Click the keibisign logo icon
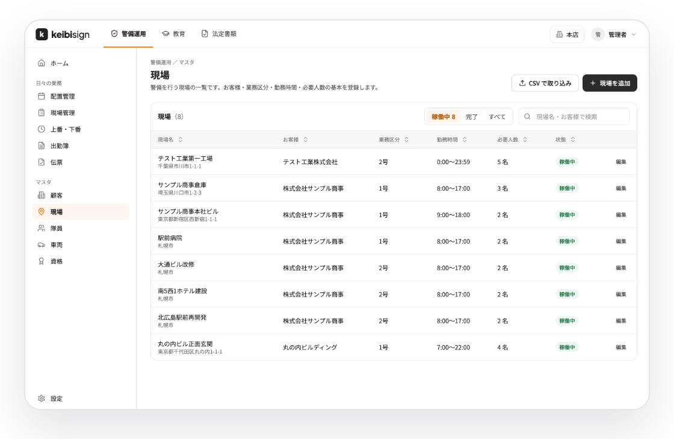Image resolution: width=674 pixels, height=439 pixels. coord(42,34)
